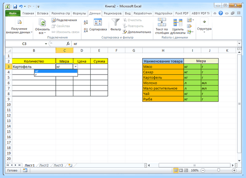Toggle Page Break Preview view button
246x178 pixels.
point(186,170)
